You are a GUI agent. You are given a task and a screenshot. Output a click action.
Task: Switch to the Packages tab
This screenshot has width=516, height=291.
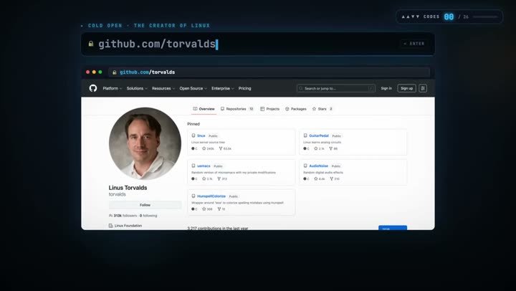(x=296, y=109)
